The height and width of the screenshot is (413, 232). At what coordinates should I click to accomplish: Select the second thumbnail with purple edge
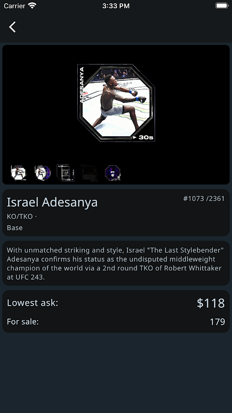[x=43, y=173]
